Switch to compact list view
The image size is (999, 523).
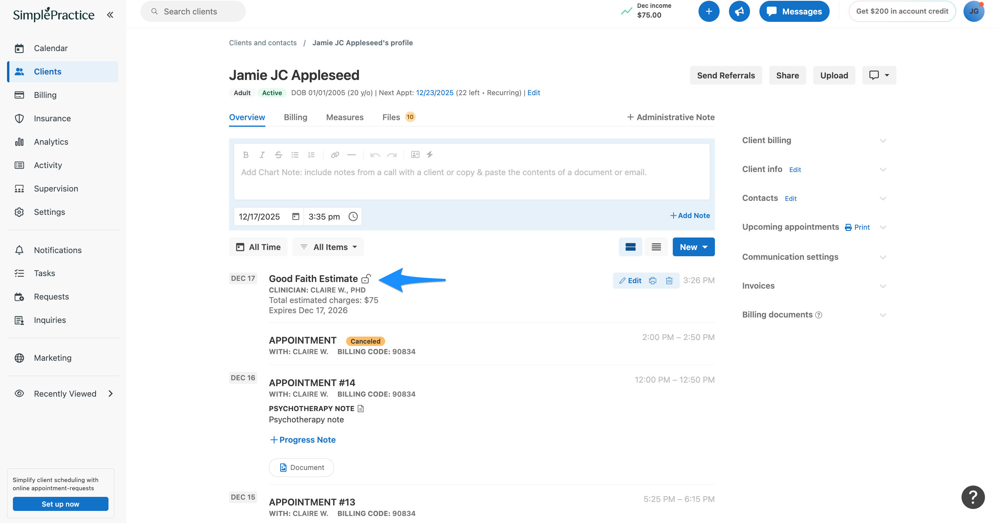[656, 247]
